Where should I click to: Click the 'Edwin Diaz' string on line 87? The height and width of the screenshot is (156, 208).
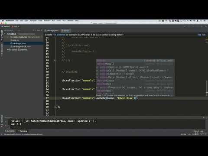tap(125, 98)
